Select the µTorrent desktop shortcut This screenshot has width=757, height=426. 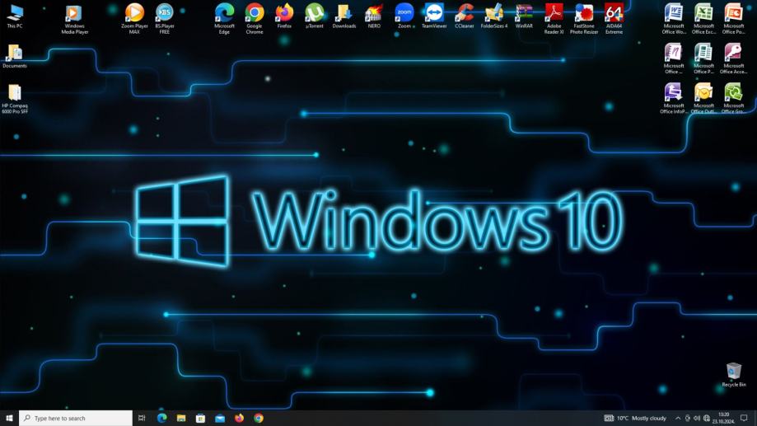[x=315, y=16]
